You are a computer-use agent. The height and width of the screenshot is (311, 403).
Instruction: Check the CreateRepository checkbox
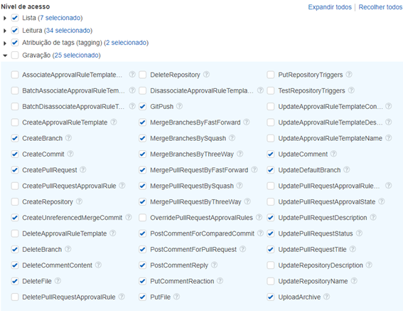pyautogui.click(x=15, y=201)
